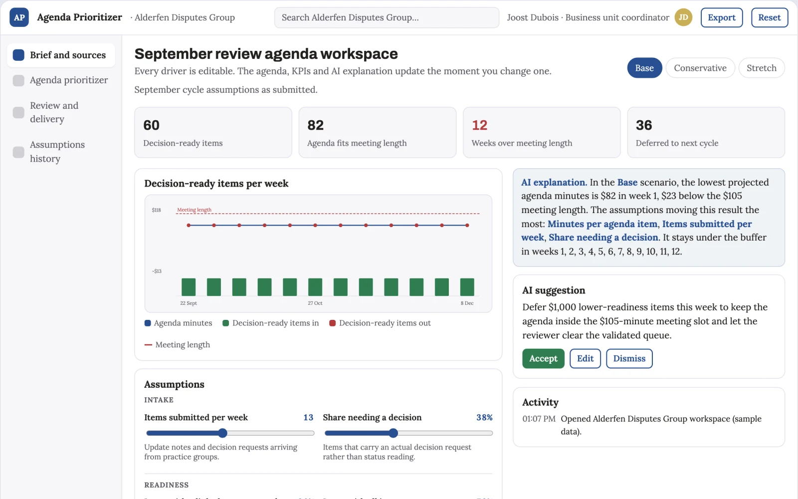Click the 8 Dec green bar in chart

467,287
